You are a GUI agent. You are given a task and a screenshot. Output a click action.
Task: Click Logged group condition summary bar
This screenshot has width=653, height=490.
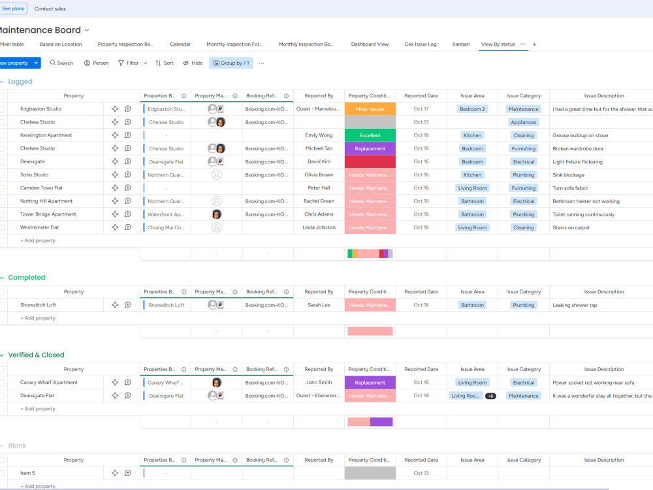[x=370, y=253]
